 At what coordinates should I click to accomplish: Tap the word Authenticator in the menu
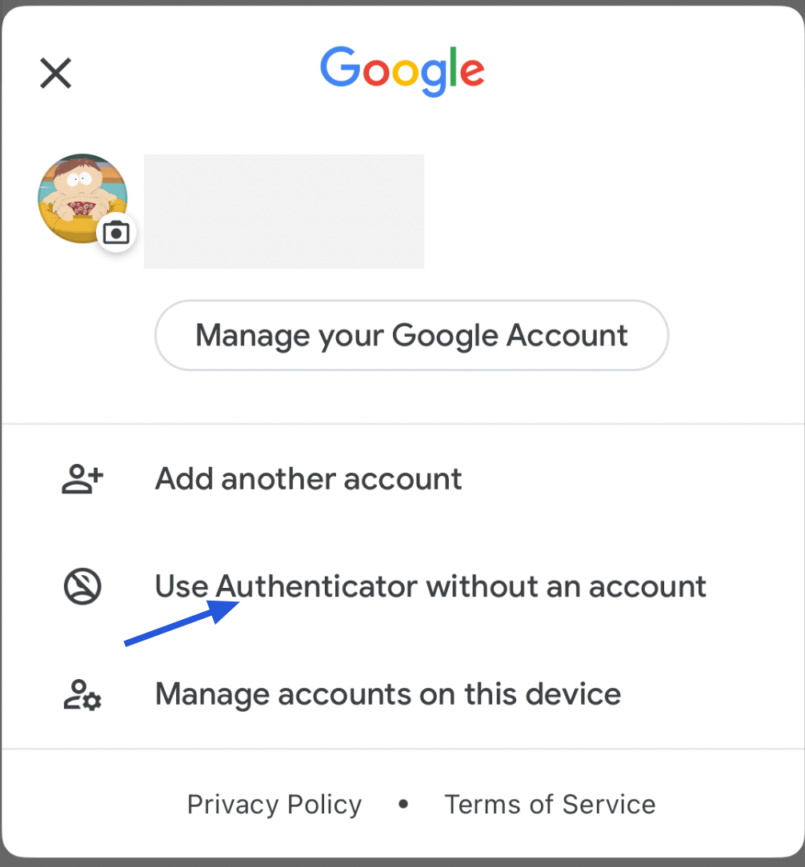[x=316, y=586]
